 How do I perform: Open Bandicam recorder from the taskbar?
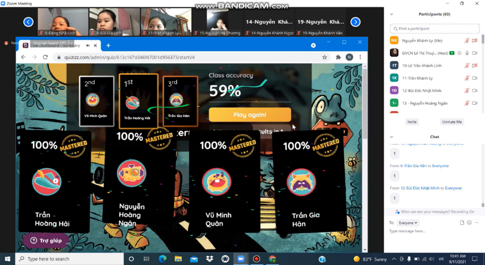(x=257, y=259)
